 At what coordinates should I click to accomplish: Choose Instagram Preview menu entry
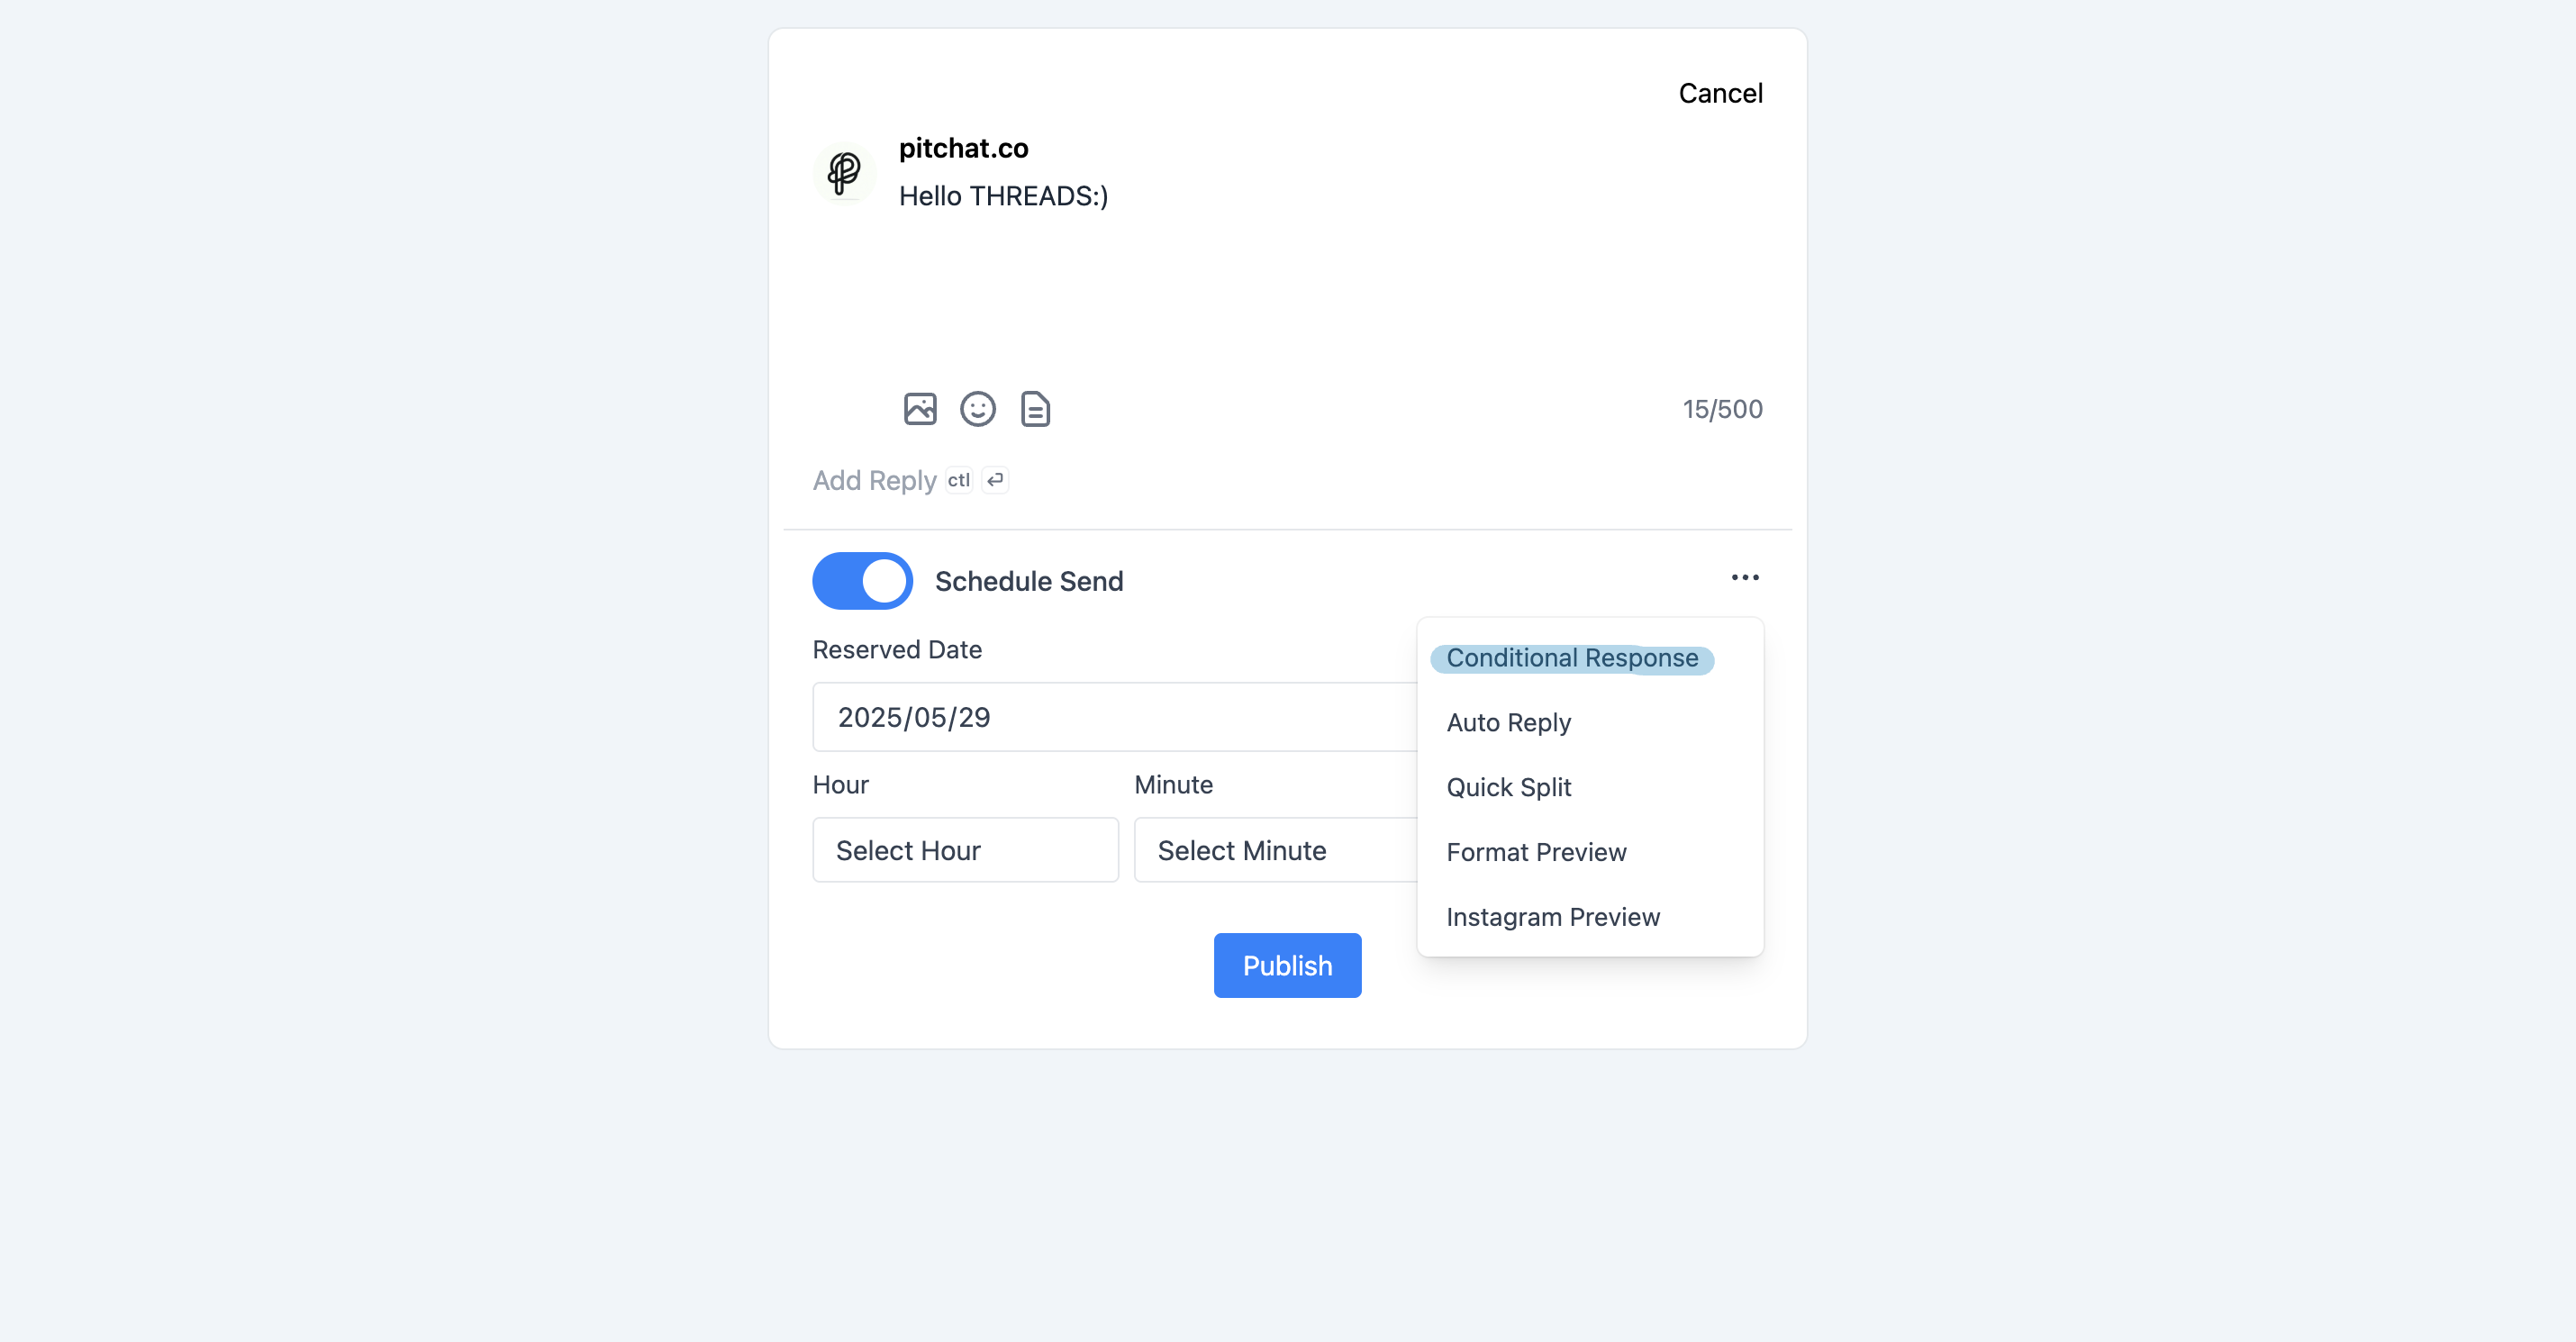click(1553, 917)
